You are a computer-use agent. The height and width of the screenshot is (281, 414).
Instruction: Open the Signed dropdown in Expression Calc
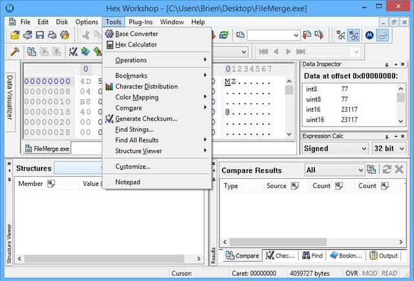point(334,149)
